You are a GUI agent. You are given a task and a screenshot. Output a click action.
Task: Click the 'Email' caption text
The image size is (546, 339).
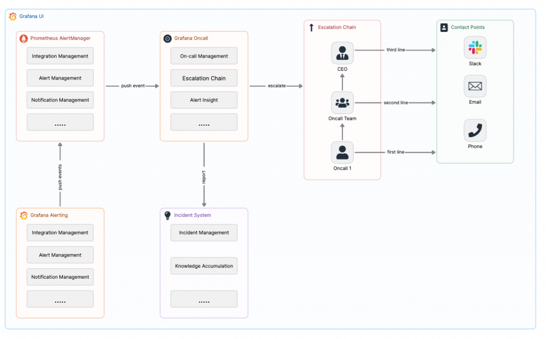pos(475,102)
